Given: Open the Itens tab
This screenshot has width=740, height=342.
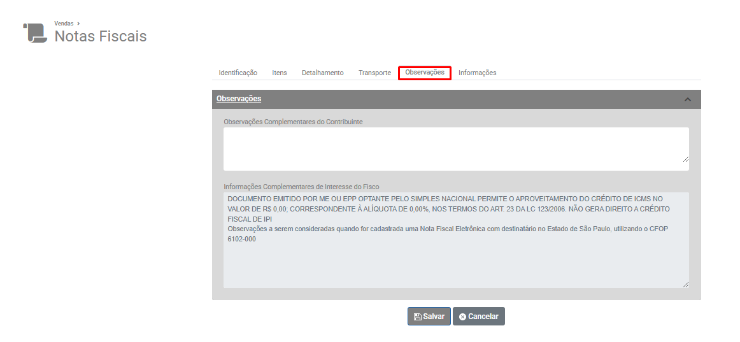Looking at the screenshot, I should pyautogui.click(x=280, y=73).
